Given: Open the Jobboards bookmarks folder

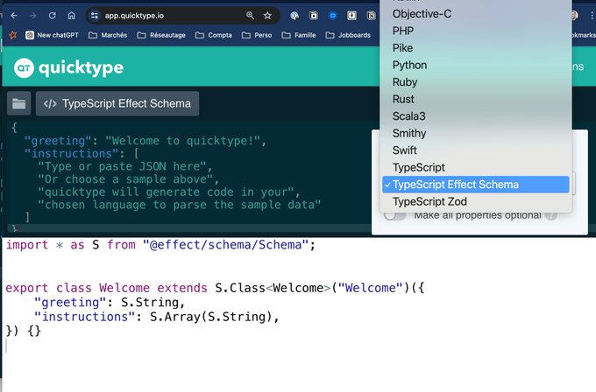Looking at the screenshot, I should pos(348,35).
